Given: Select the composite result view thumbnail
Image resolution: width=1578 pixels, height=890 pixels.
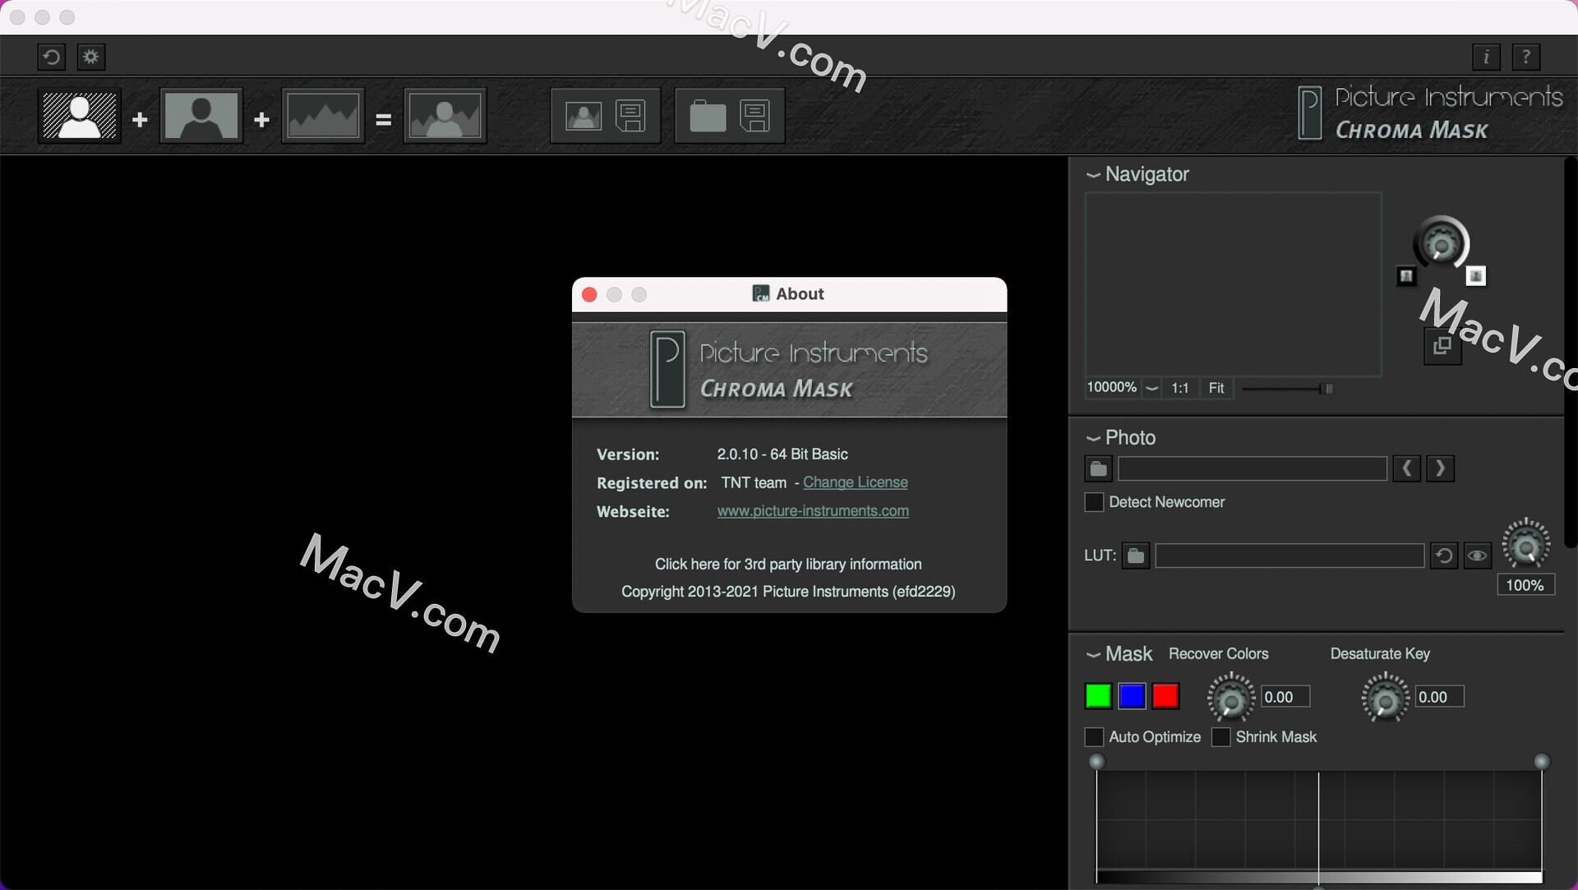Looking at the screenshot, I should pyautogui.click(x=445, y=116).
